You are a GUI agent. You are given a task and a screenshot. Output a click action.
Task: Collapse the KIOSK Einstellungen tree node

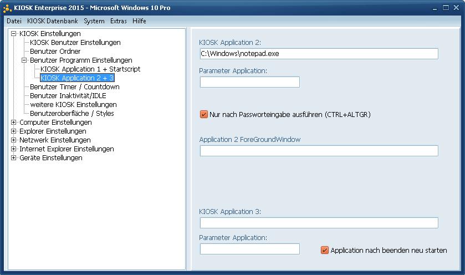[13, 33]
